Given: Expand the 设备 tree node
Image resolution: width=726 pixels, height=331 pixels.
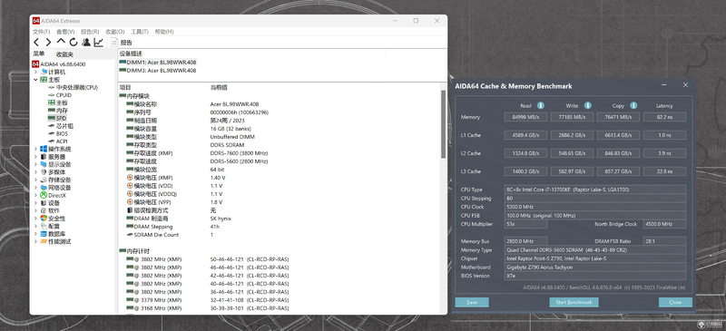Looking at the screenshot, I should tap(35, 203).
